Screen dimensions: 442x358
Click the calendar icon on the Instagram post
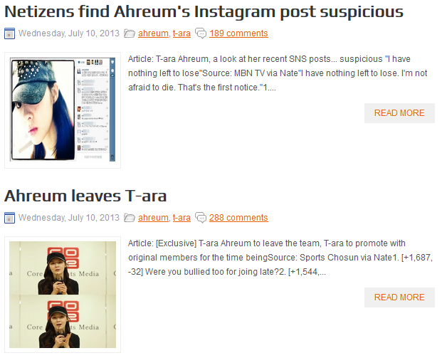point(9,33)
